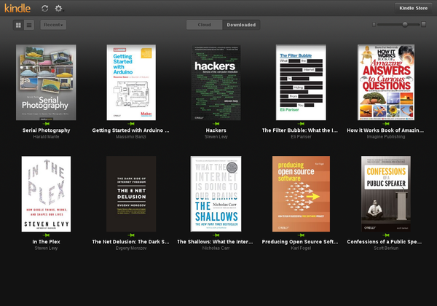Click 'The Filter Bubble: What the I...' title

pyautogui.click(x=300, y=130)
